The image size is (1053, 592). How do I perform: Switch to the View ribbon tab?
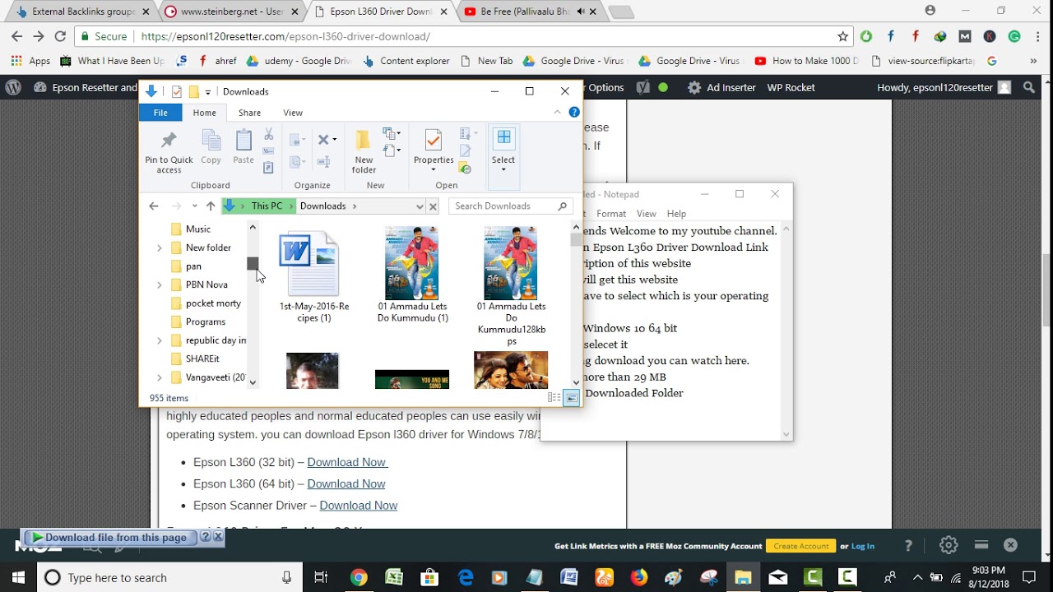coord(293,113)
